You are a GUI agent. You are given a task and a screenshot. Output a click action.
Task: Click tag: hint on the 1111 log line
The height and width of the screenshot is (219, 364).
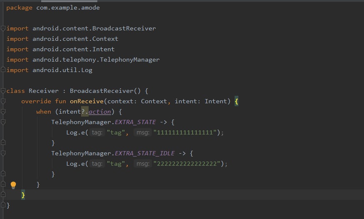coord(97,132)
